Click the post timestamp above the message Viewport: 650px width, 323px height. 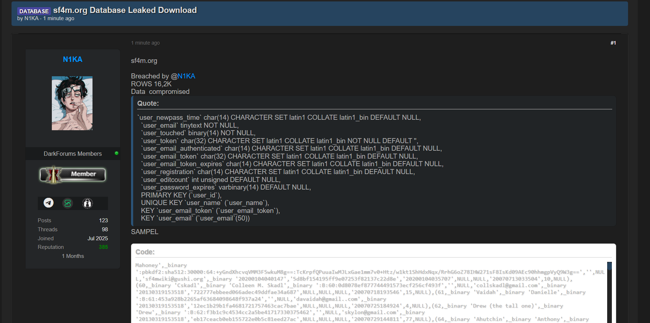tap(145, 43)
